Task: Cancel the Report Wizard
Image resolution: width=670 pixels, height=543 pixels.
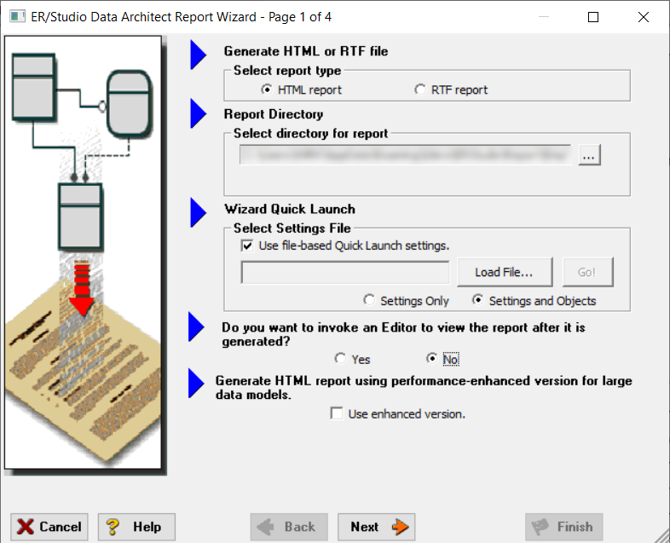Action: 49,527
